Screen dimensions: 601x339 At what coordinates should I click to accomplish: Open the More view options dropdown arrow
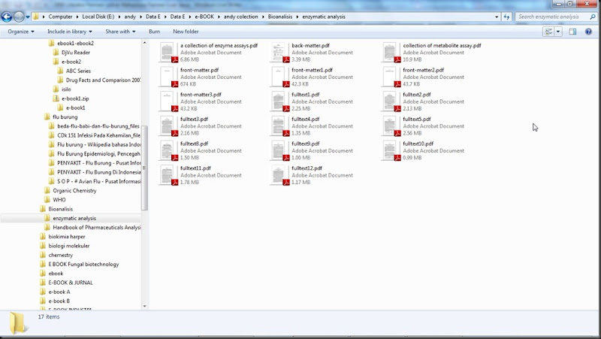click(x=558, y=32)
